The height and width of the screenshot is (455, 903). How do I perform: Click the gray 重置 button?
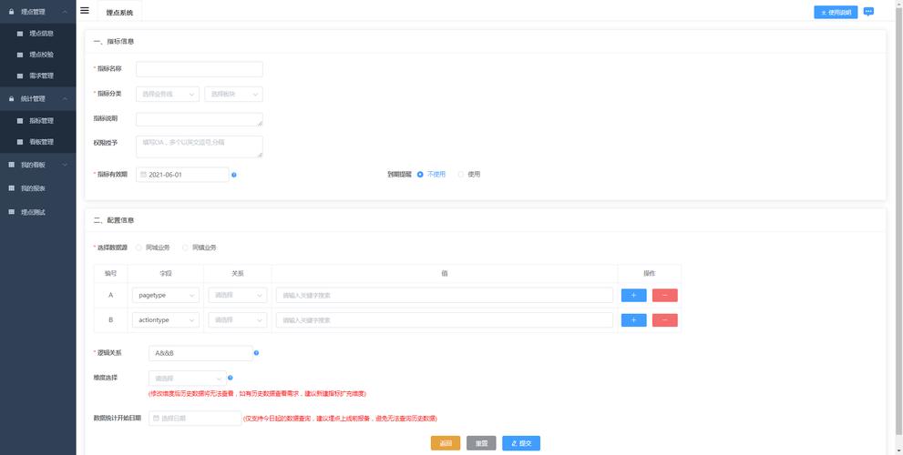click(x=481, y=443)
